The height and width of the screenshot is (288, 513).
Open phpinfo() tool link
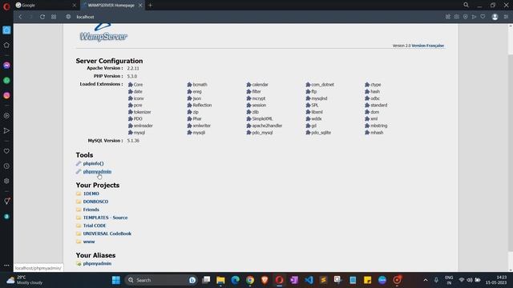click(x=93, y=163)
